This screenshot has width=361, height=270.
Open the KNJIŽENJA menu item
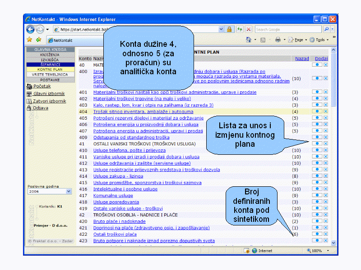click(50, 54)
